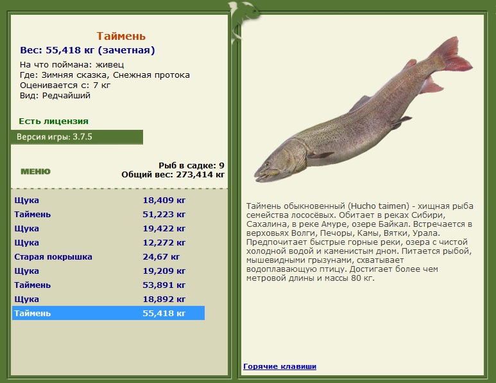Select the first Щука 18,409 кг entry
This screenshot has height=383, width=496.
pos(108,200)
